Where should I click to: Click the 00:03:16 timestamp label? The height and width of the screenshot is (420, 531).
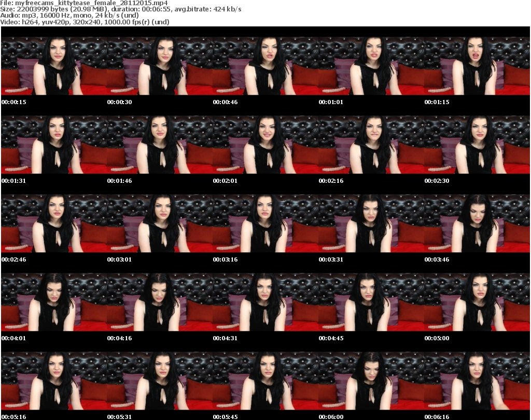click(225, 259)
